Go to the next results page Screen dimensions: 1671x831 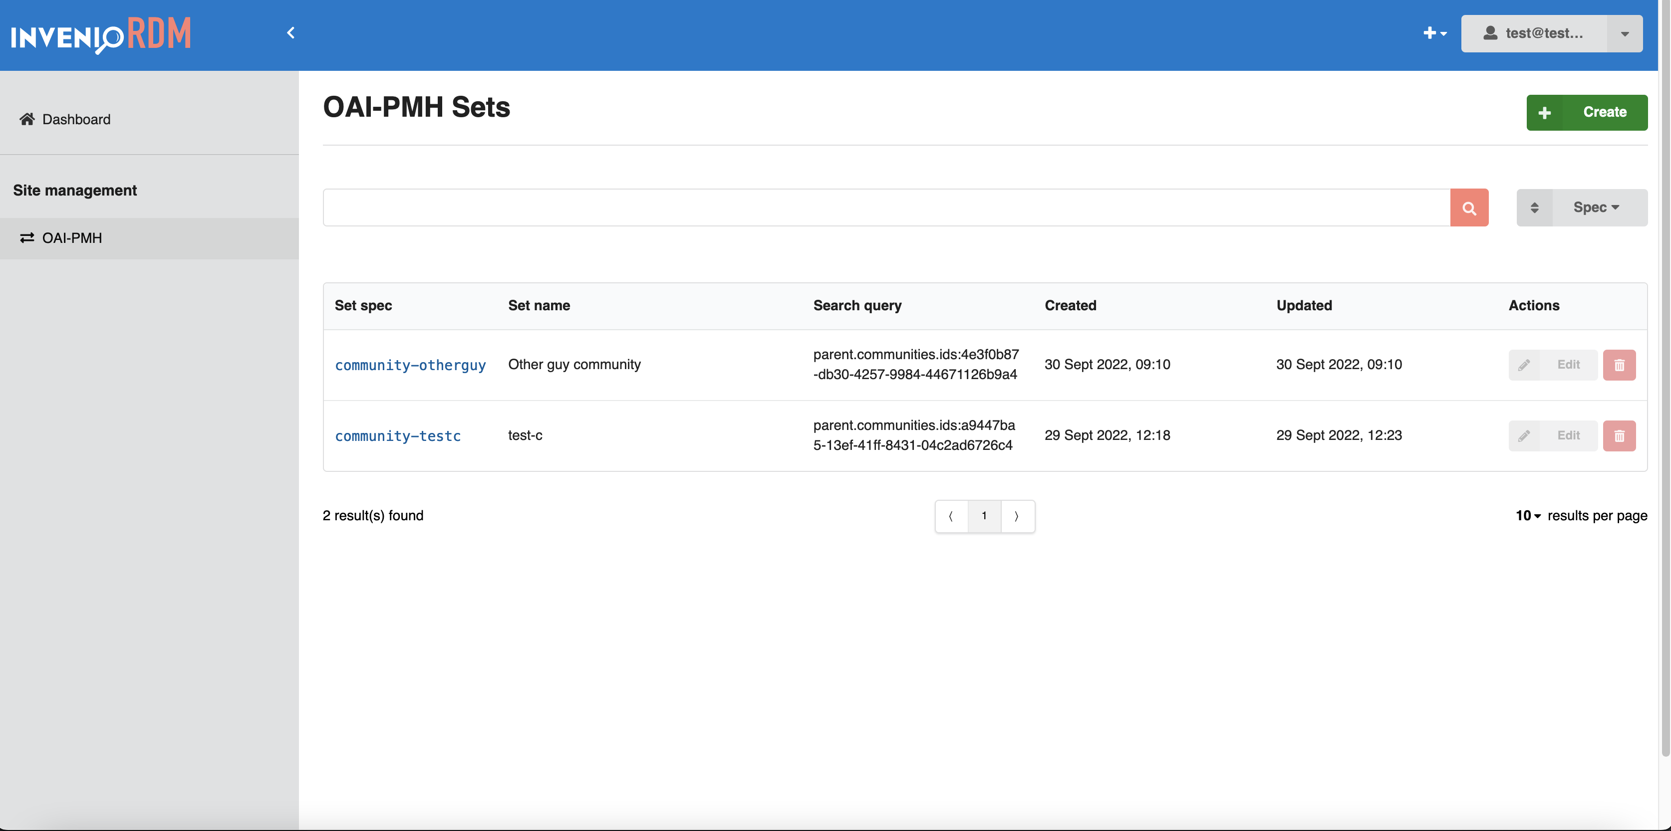point(1017,516)
